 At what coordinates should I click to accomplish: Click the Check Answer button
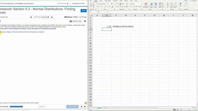[72, 107]
